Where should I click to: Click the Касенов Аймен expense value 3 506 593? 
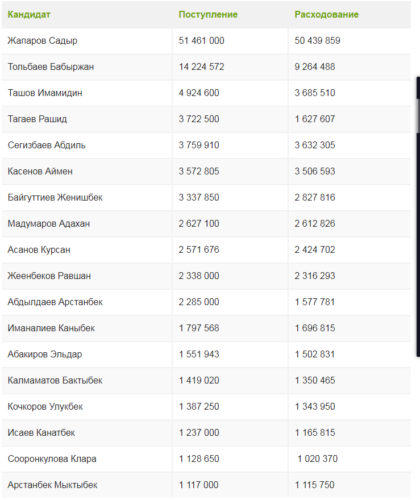click(x=315, y=172)
